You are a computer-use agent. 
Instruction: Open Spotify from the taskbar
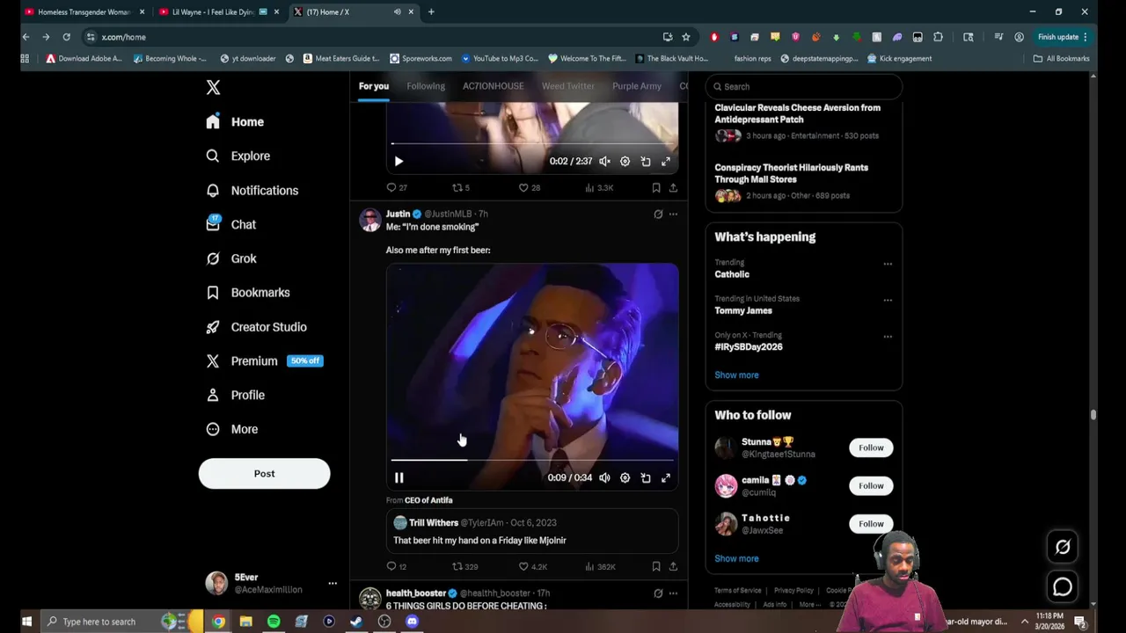tap(274, 622)
